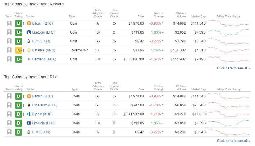Click the blue LiteCoin logo in Reward table

pyautogui.click(x=29, y=32)
